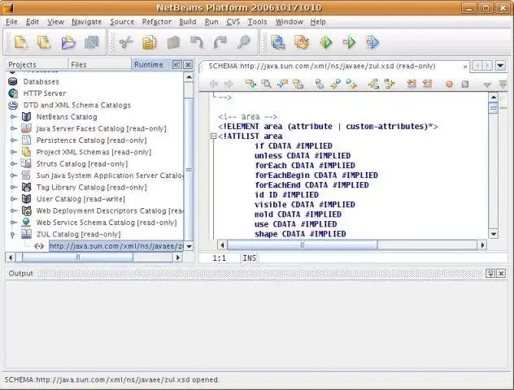Click the green Run Main Project icon
This screenshot has width=514, height=390.
[x=326, y=42]
